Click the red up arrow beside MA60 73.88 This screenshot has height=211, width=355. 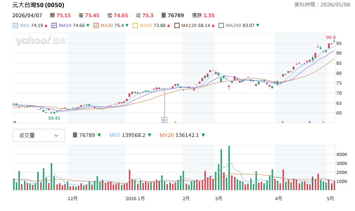coord(168,25)
